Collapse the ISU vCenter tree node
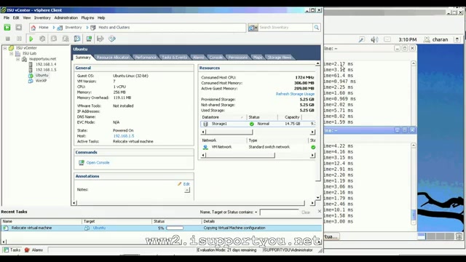The width and height of the screenshot is (466, 262). coord(5,48)
